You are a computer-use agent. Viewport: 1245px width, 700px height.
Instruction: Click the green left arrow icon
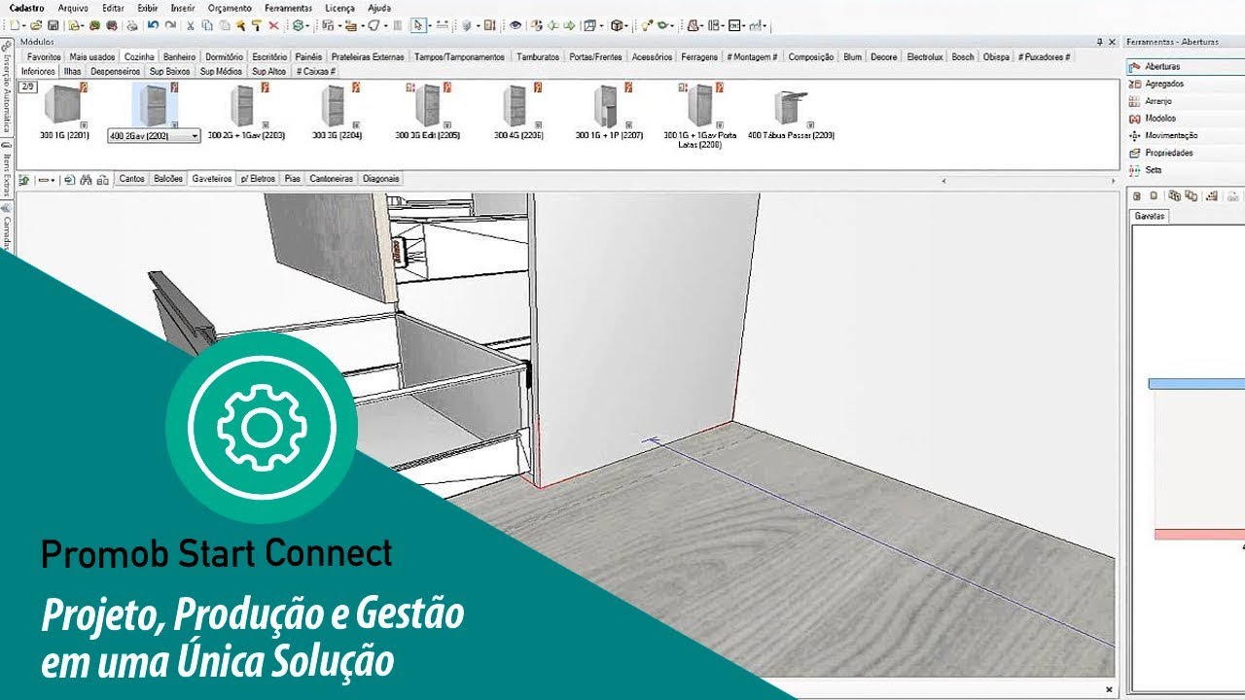554,25
